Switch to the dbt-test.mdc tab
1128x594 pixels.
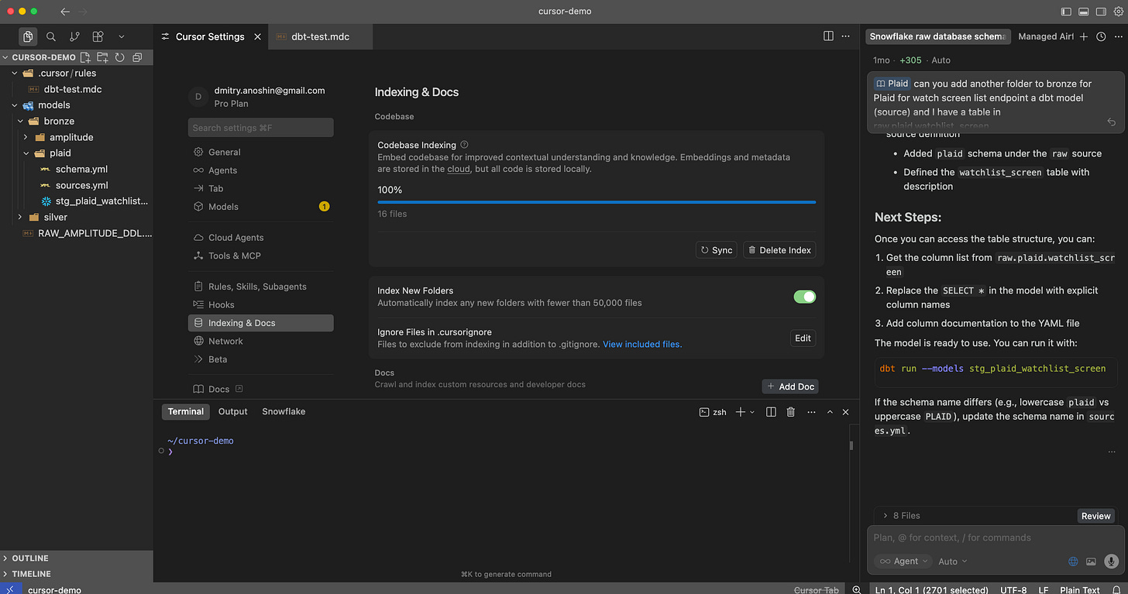click(320, 36)
